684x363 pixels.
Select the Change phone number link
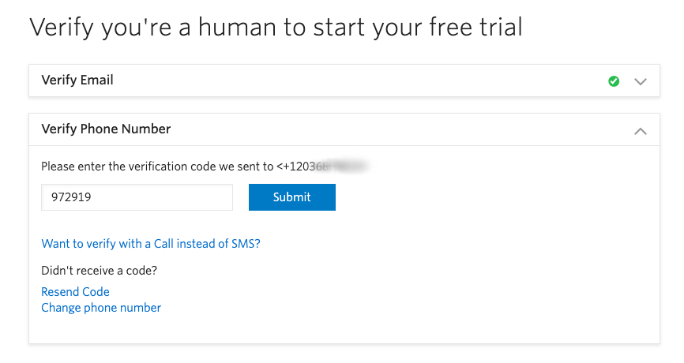point(101,308)
